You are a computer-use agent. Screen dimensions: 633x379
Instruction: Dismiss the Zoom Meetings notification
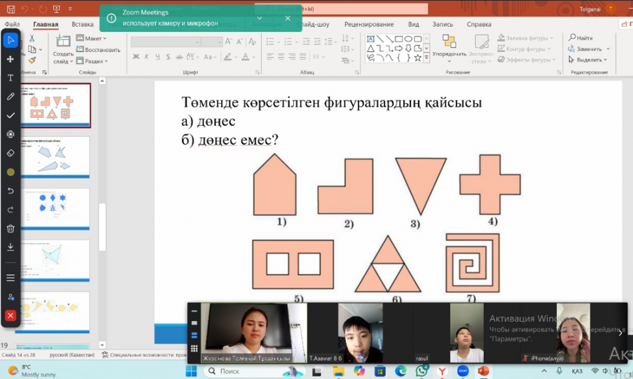(x=287, y=18)
